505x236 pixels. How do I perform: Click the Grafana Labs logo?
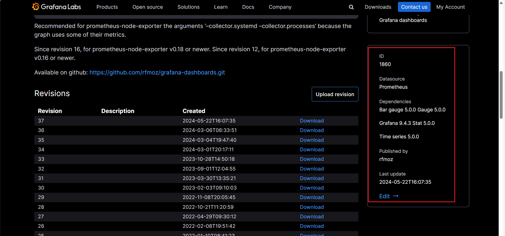click(56, 7)
